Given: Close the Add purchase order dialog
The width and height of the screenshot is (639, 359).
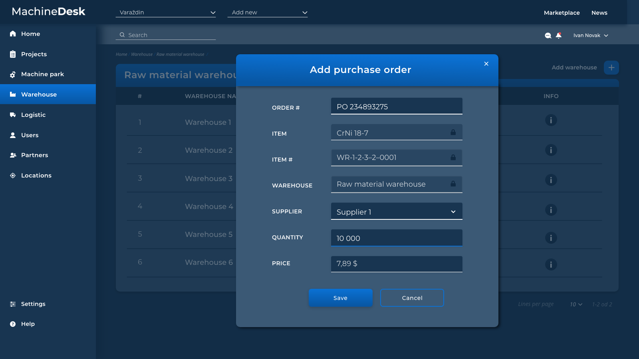Looking at the screenshot, I should (486, 64).
